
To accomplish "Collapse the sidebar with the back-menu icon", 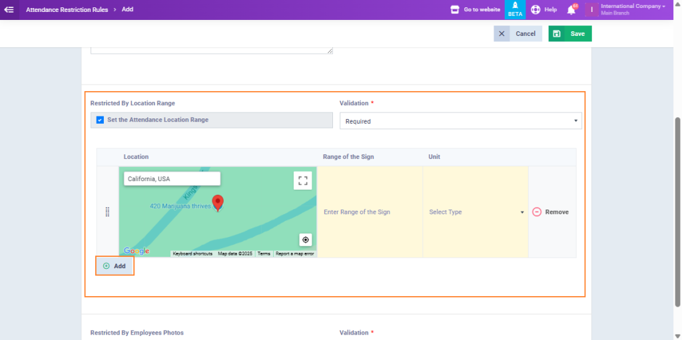I will [9, 9].
